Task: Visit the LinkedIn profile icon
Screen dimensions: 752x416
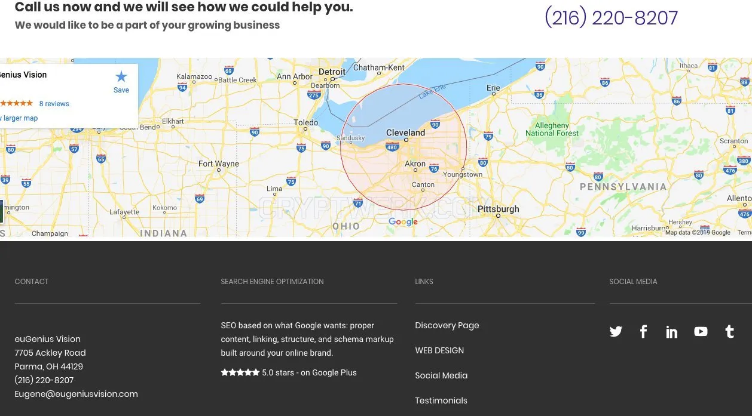Action: coord(672,332)
